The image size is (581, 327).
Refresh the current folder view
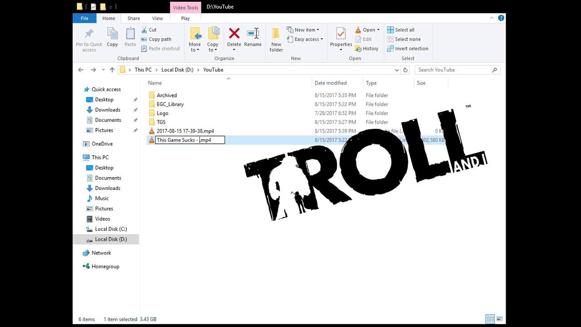405,70
